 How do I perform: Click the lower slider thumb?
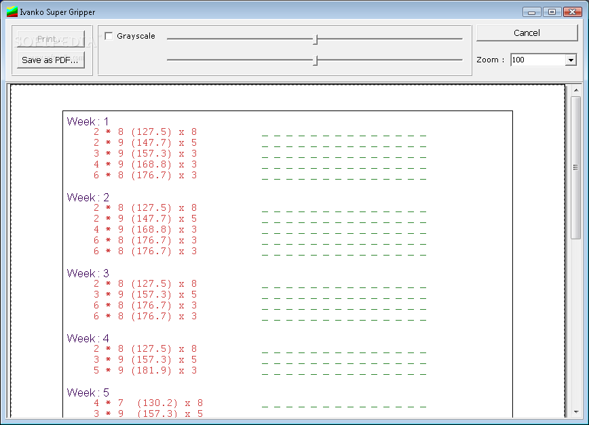pos(316,60)
